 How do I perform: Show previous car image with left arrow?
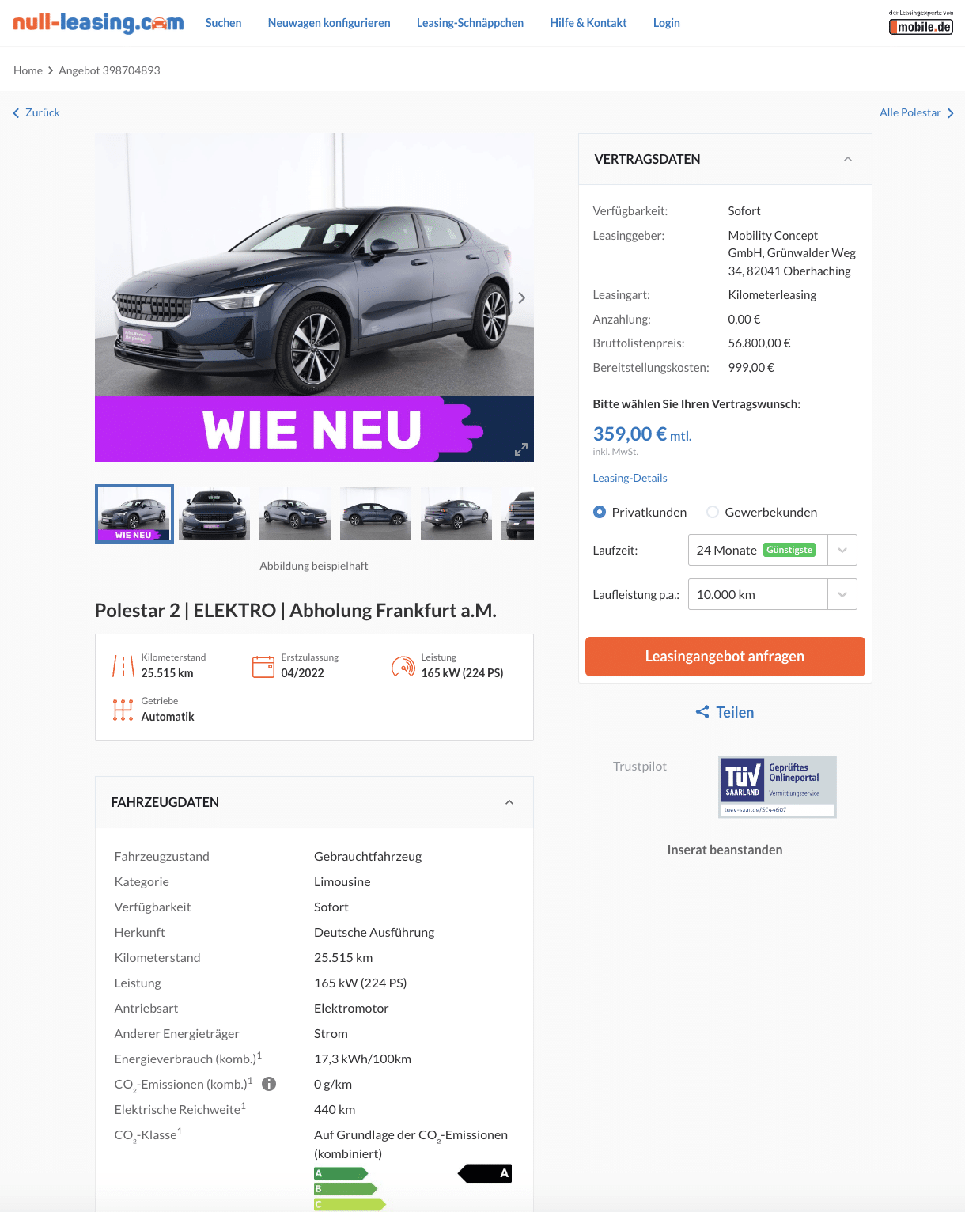pos(114,297)
